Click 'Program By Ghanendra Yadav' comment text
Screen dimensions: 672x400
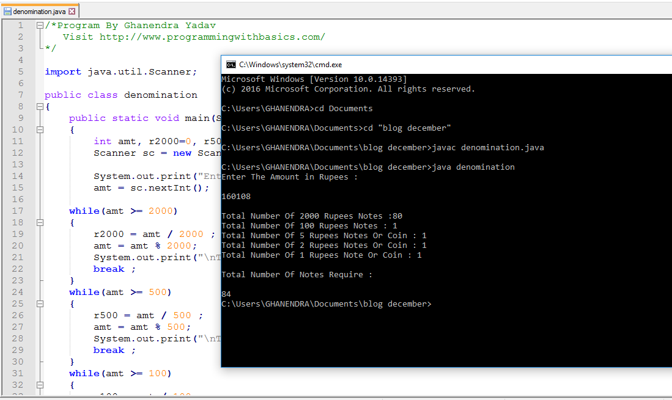(136, 26)
